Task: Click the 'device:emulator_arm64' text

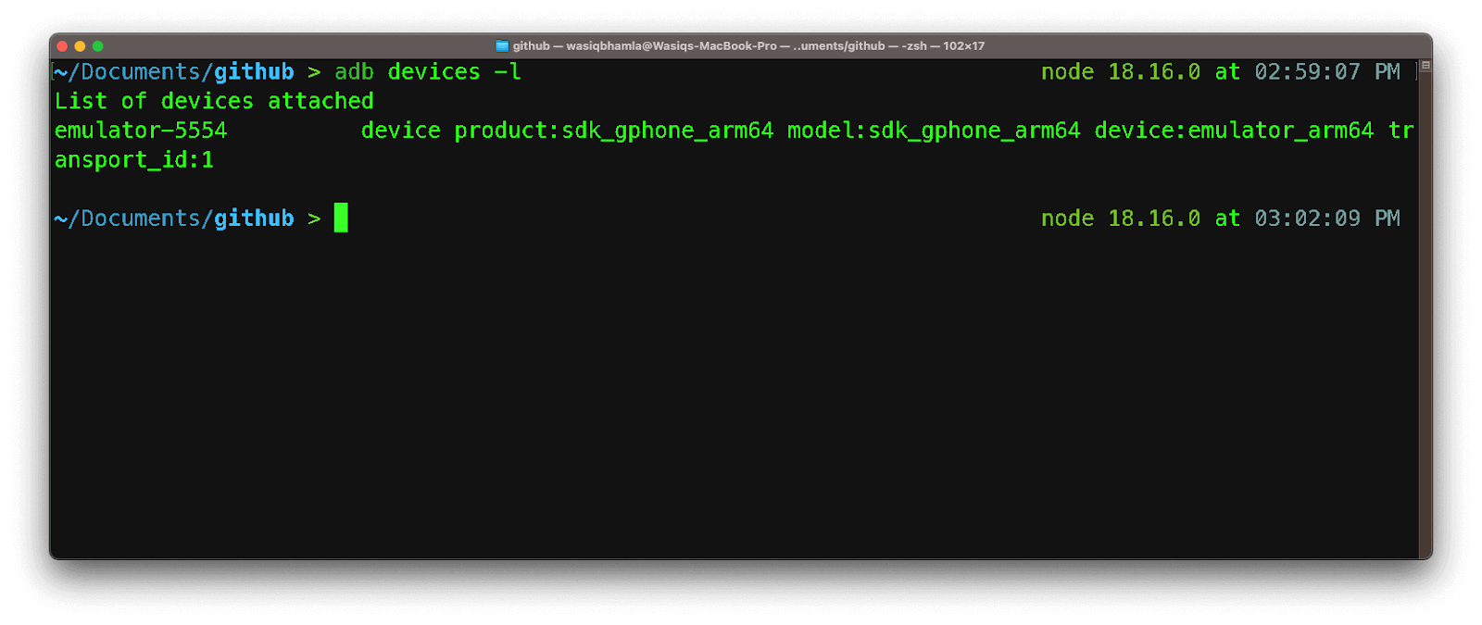Action: coord(1234,131)
